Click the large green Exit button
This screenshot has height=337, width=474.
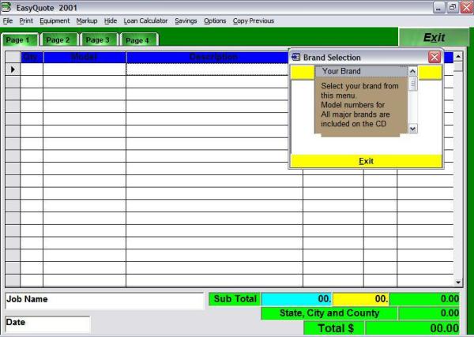click(434, 37)
